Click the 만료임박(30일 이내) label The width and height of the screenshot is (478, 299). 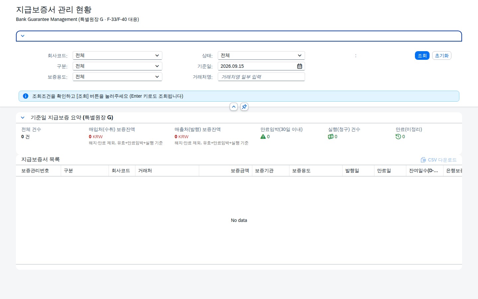(281, 130)
